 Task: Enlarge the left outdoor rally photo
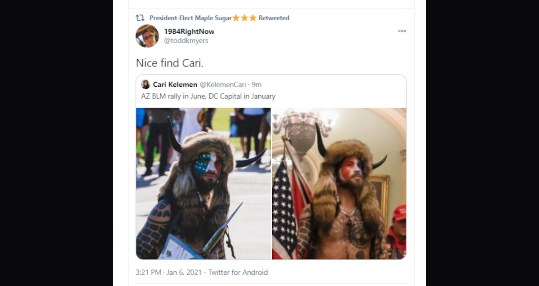[x=203, y=183]
